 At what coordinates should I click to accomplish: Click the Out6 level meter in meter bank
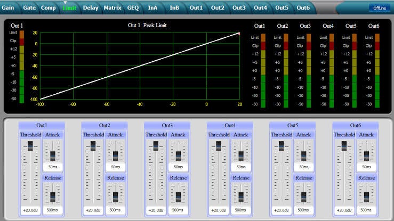377,71
